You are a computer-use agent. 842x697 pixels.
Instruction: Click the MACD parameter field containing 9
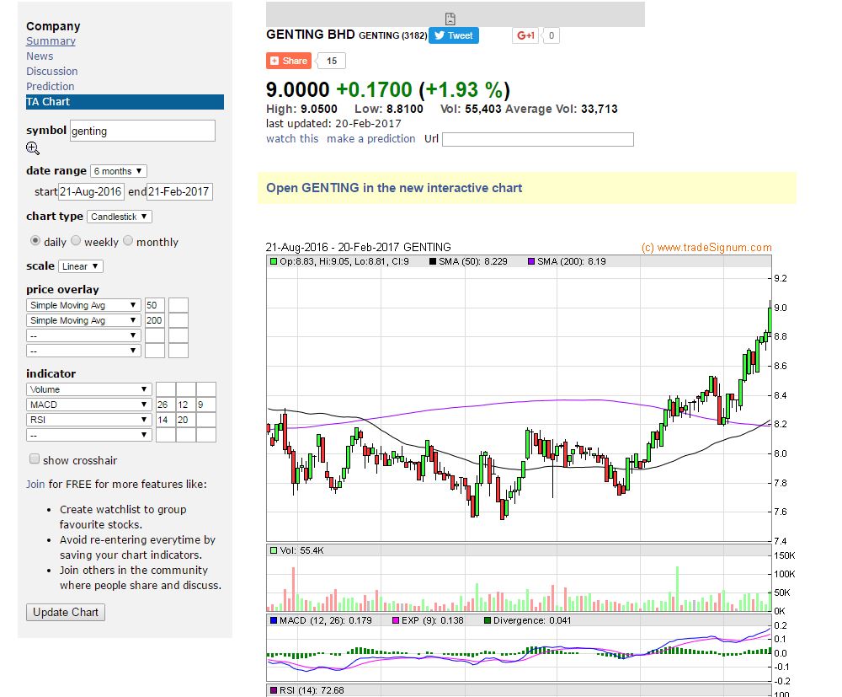pyautogui.click(x=206, y=405)
